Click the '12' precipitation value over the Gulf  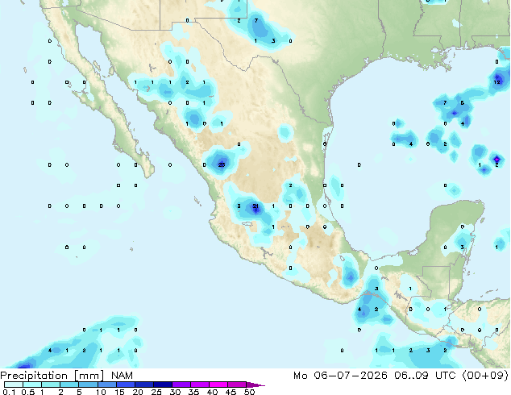(x=496, y=82)
